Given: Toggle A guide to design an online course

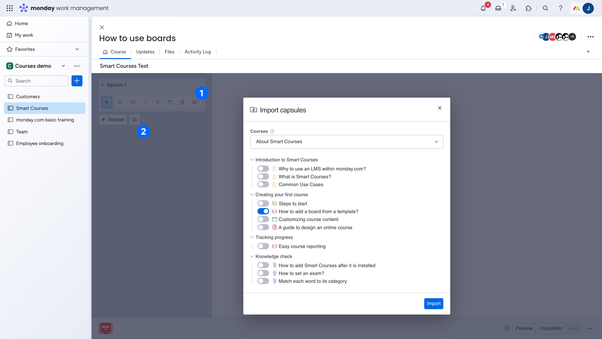Looking at the screenshot, I should click(263, 227).
